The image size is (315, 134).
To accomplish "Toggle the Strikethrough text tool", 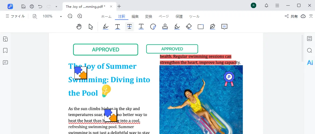I will (x=129, y=27).
